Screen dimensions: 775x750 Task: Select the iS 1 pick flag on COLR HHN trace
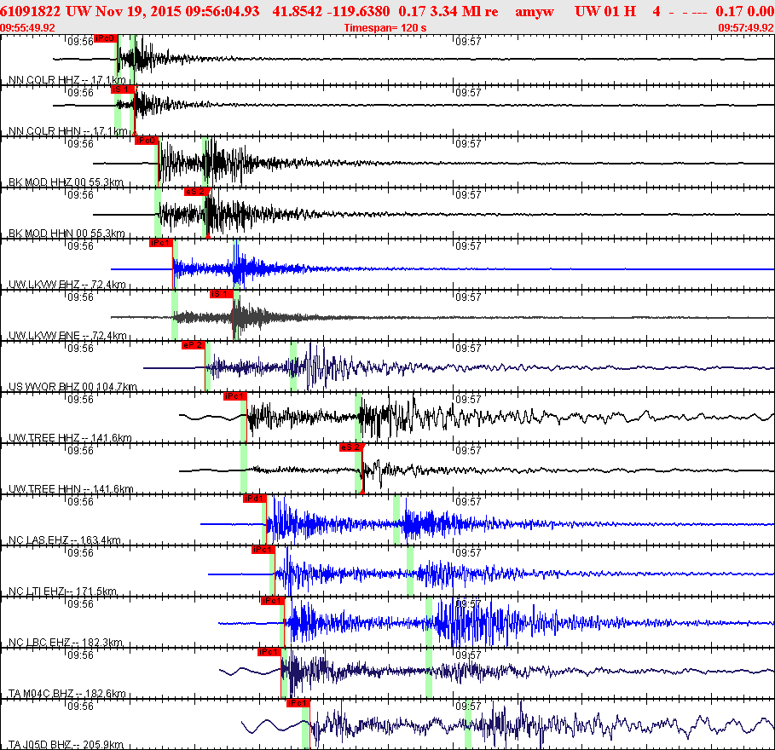(x=122, y=89)
